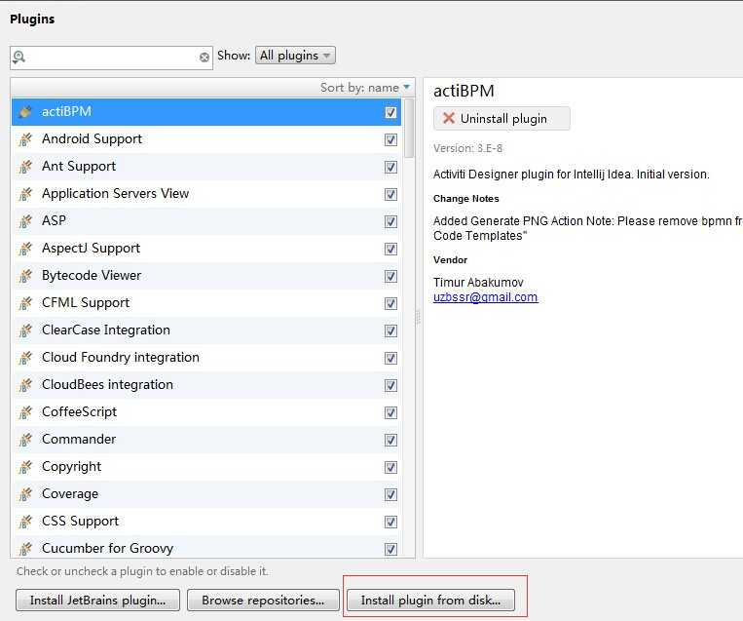This screenshot has width=743, height=621.
Task: Click the CloudBees integration plugin icon
Action: [25, 385]
